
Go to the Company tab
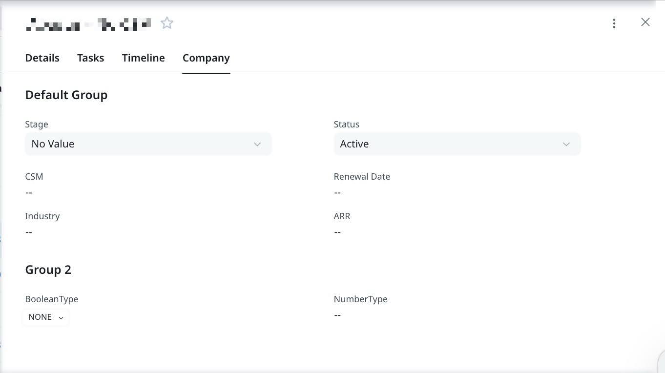click(x=206, y=58)
